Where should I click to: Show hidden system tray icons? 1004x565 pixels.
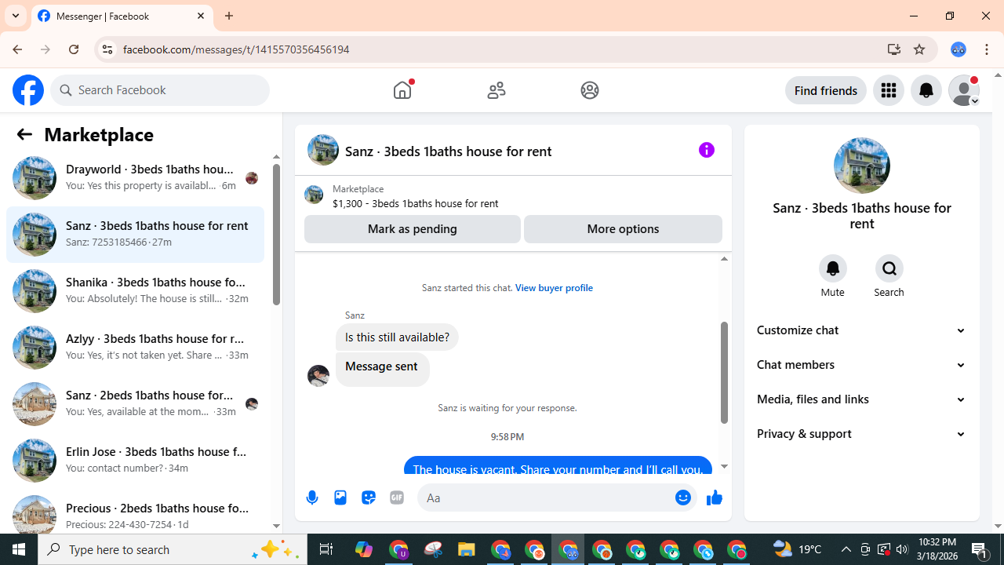click(846, 549)
